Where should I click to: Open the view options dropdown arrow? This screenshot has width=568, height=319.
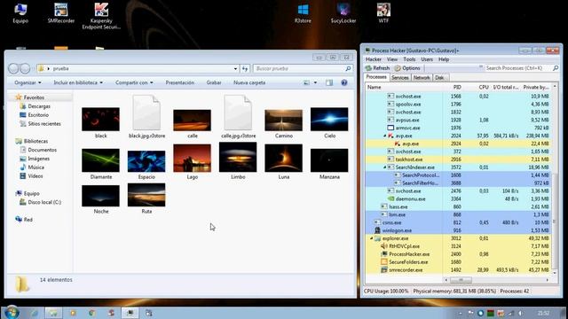(x=315, y=82)
